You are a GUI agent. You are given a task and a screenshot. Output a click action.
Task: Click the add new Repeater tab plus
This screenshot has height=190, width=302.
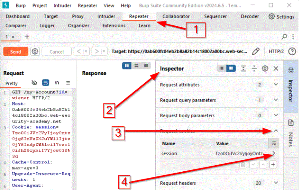[27, 37]
